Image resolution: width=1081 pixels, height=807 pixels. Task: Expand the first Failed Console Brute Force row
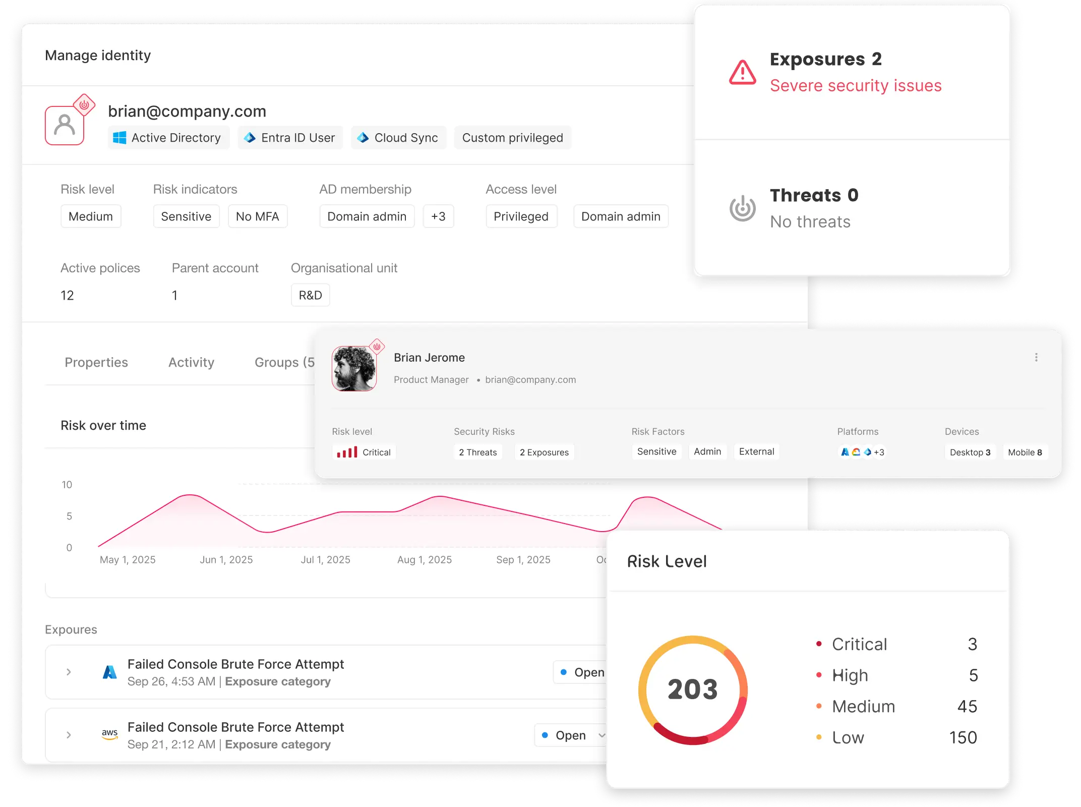click(x=69, y=672)
